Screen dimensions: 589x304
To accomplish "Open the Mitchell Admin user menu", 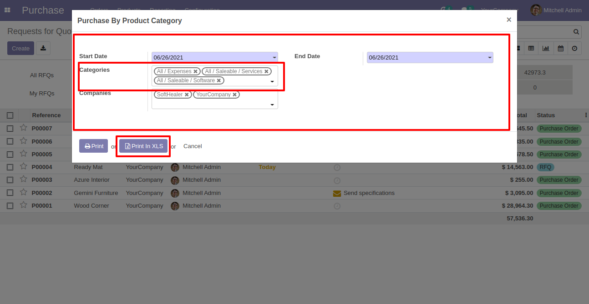I will pos(556,10).
